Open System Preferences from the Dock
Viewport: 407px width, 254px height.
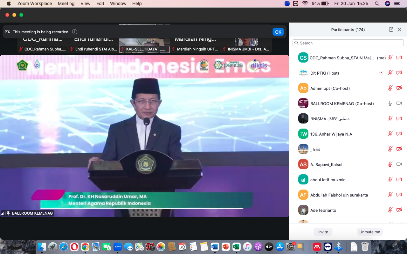click(x=291, y=246)
